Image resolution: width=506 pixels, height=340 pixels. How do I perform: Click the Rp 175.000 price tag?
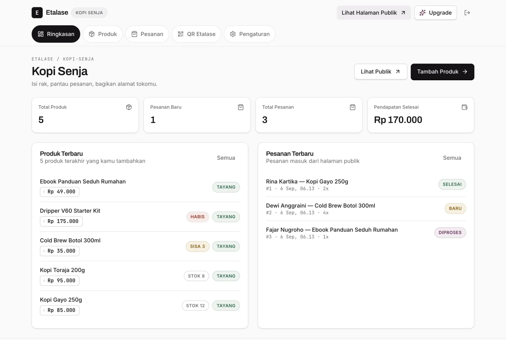click(61, 221)
